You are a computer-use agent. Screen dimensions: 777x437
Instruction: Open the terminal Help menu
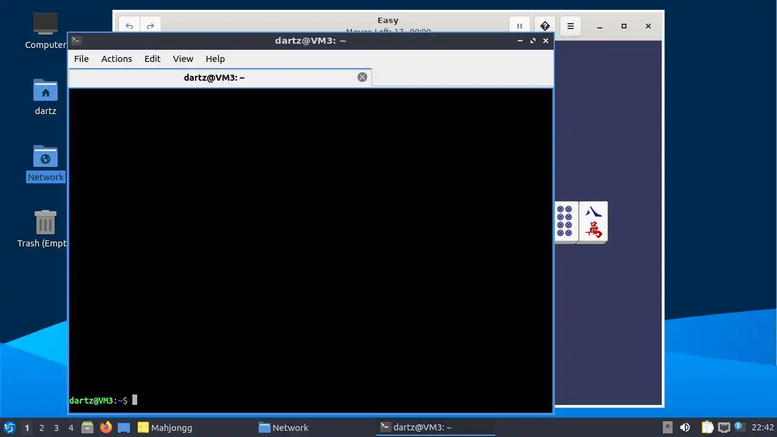click(215, 59)
